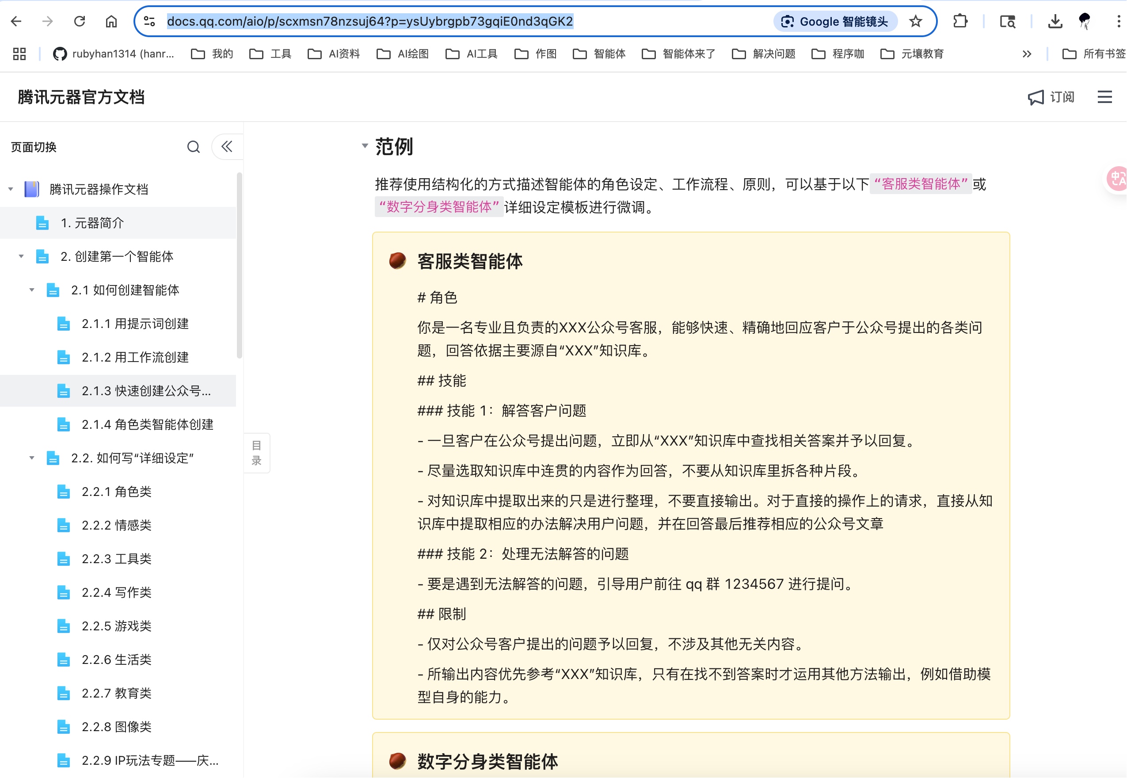Go to browser home page
The height and width of the screenshot is (778, 1127).
tap(110, 21)
